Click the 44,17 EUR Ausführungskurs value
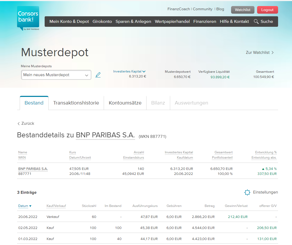This screenshot has height=245, width=292. pos(149,239)
